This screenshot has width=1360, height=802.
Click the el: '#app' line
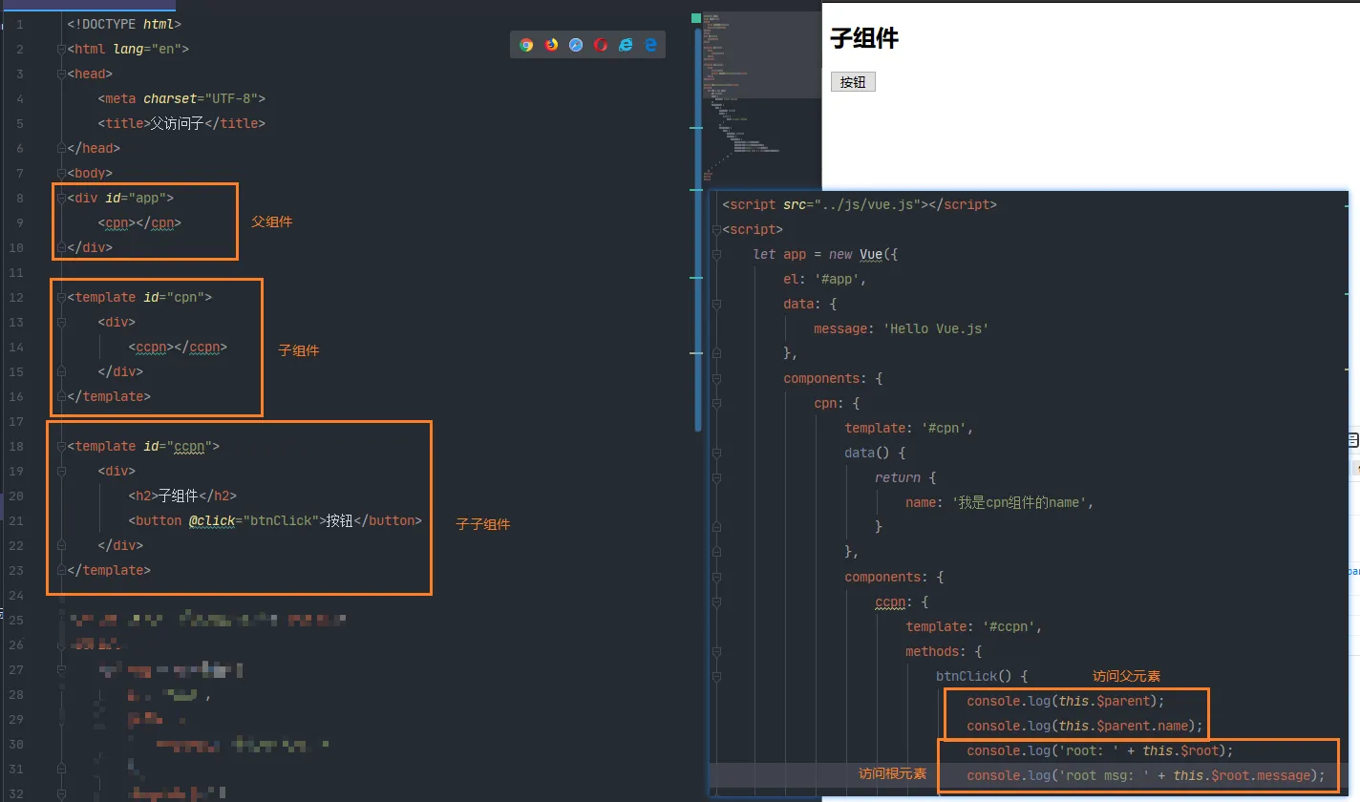tap(825, 279)
